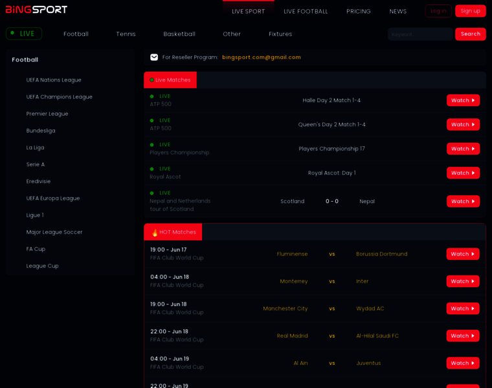The height and width of the screenshot is (388, 492).
Task: Open Ligue 1 in sidebar
Action: pyautogui.click(x=35, y=215)
